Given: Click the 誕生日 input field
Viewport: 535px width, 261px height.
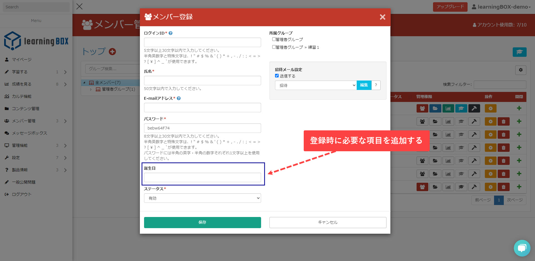Looking at the screenshot, I should click(x=202, y=177).
